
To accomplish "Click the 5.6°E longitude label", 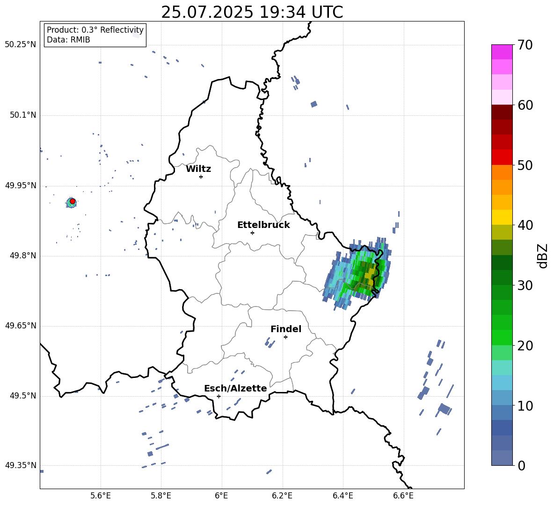I will [x=101, y=496].
